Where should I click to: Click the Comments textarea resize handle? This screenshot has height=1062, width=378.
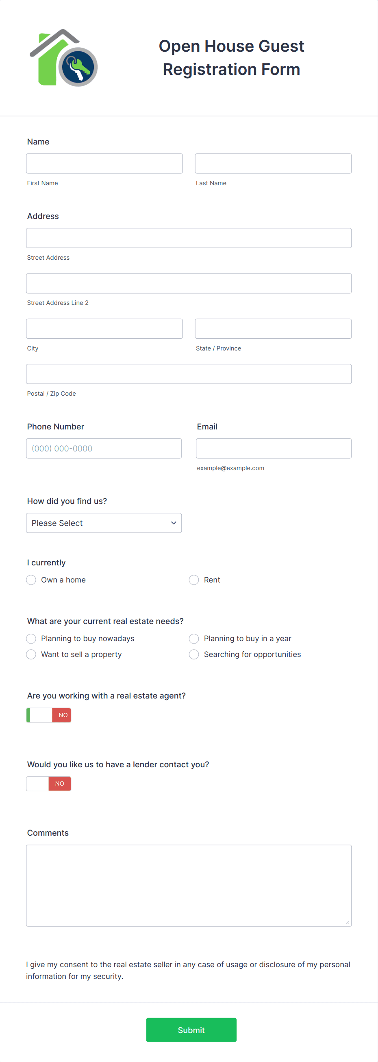click(x=347, y=922)
